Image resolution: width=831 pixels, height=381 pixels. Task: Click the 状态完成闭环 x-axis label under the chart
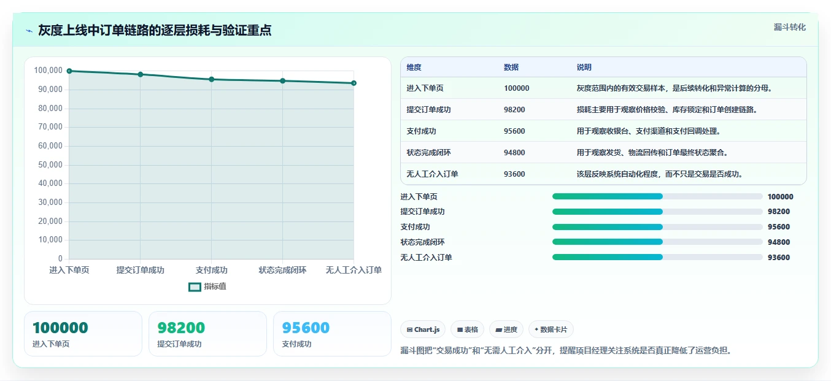(x=283, y=271)
